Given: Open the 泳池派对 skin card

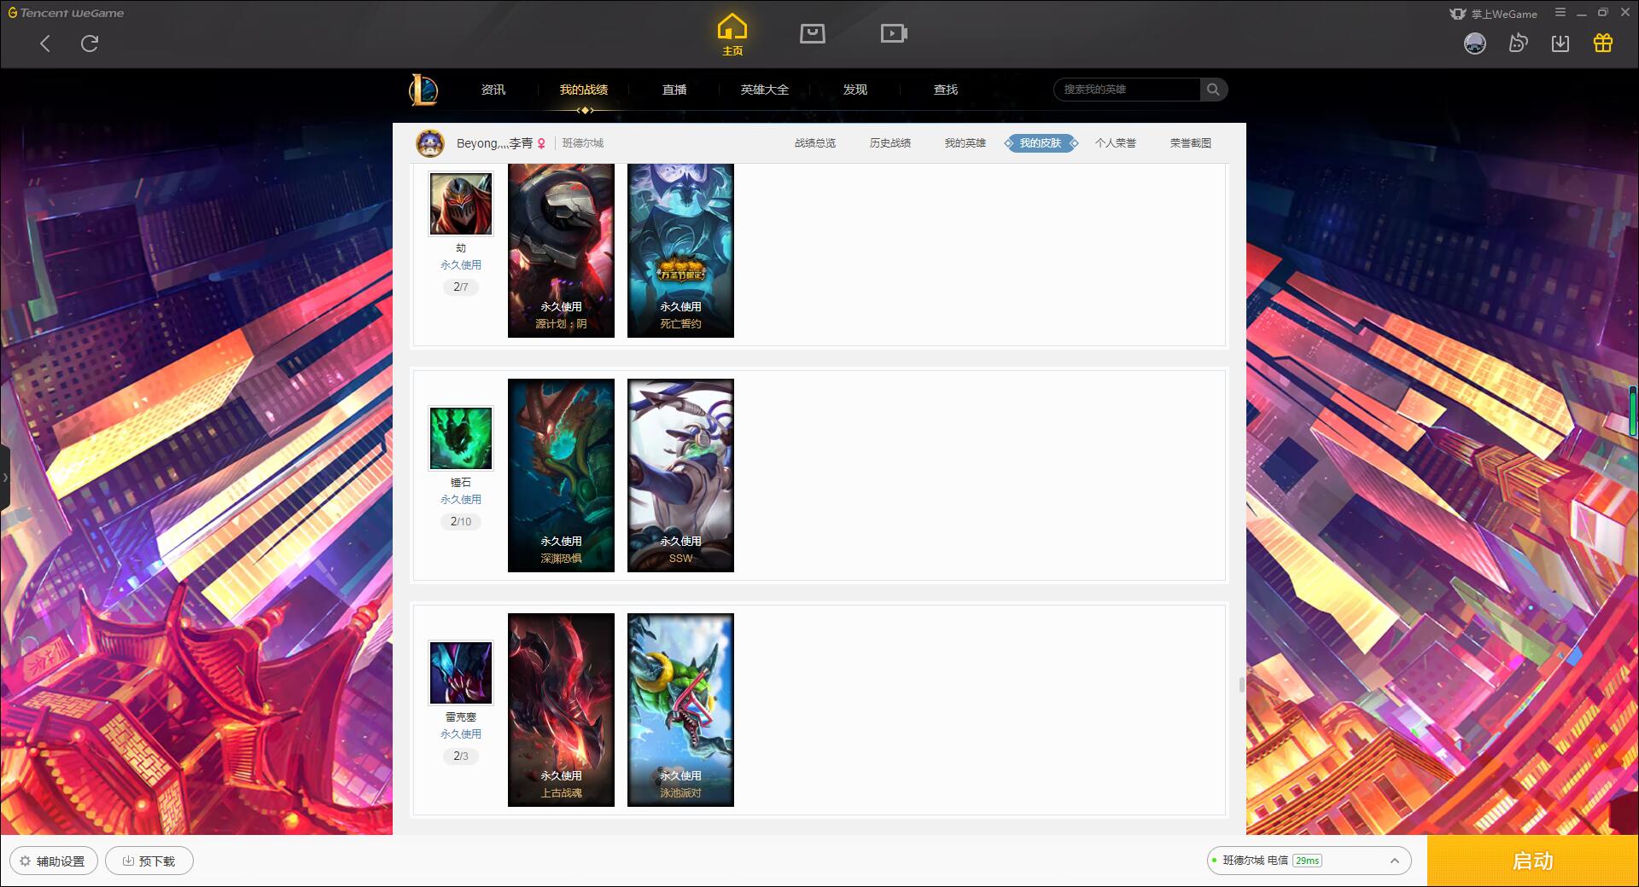Looking at the screenshot, I should pyautogui.click(x=680, y=710).
